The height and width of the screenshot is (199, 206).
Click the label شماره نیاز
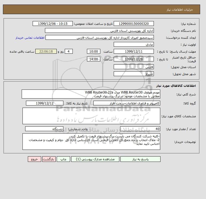click(188, 24)
